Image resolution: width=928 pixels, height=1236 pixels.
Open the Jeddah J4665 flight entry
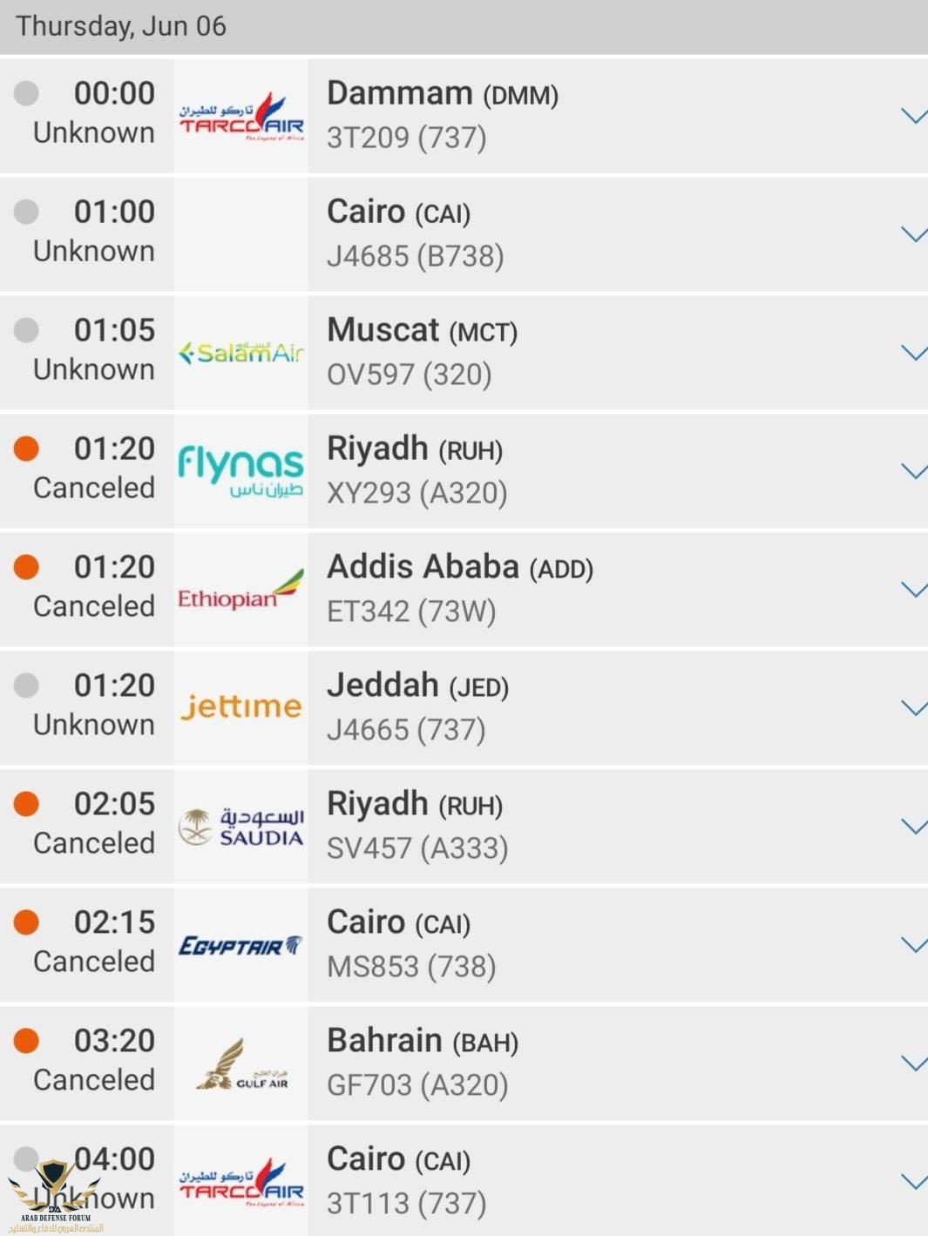(x=464, y=707)
